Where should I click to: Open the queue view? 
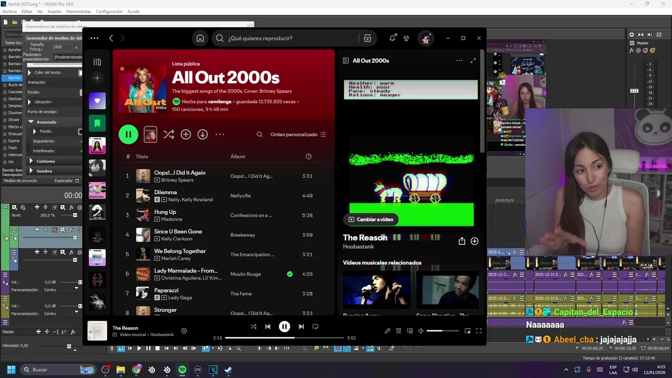point(398,331)
